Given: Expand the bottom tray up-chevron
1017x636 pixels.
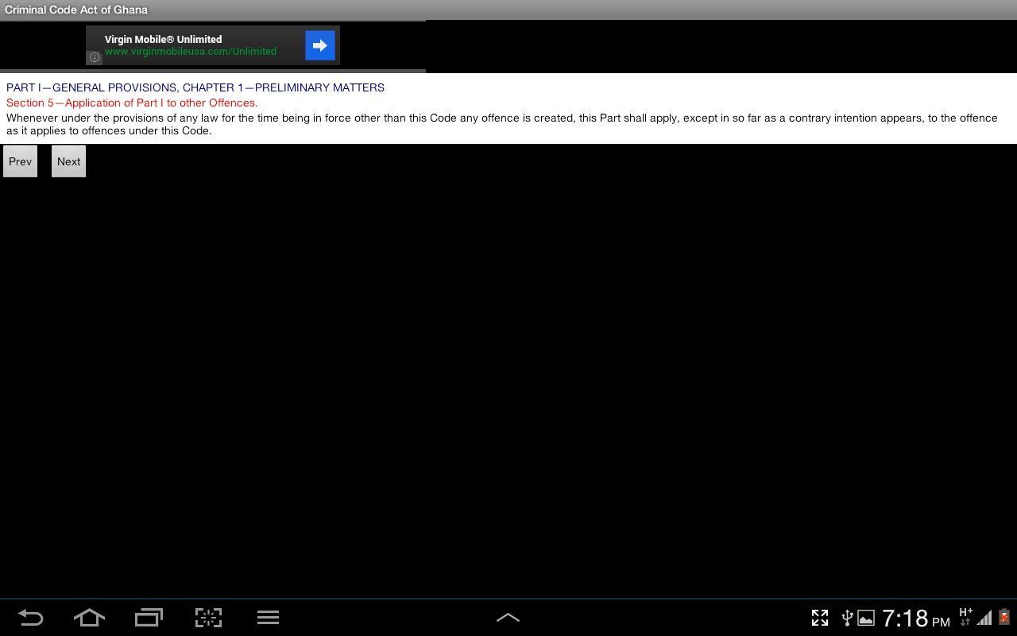Looking at the screenshot, I should 508,618.
